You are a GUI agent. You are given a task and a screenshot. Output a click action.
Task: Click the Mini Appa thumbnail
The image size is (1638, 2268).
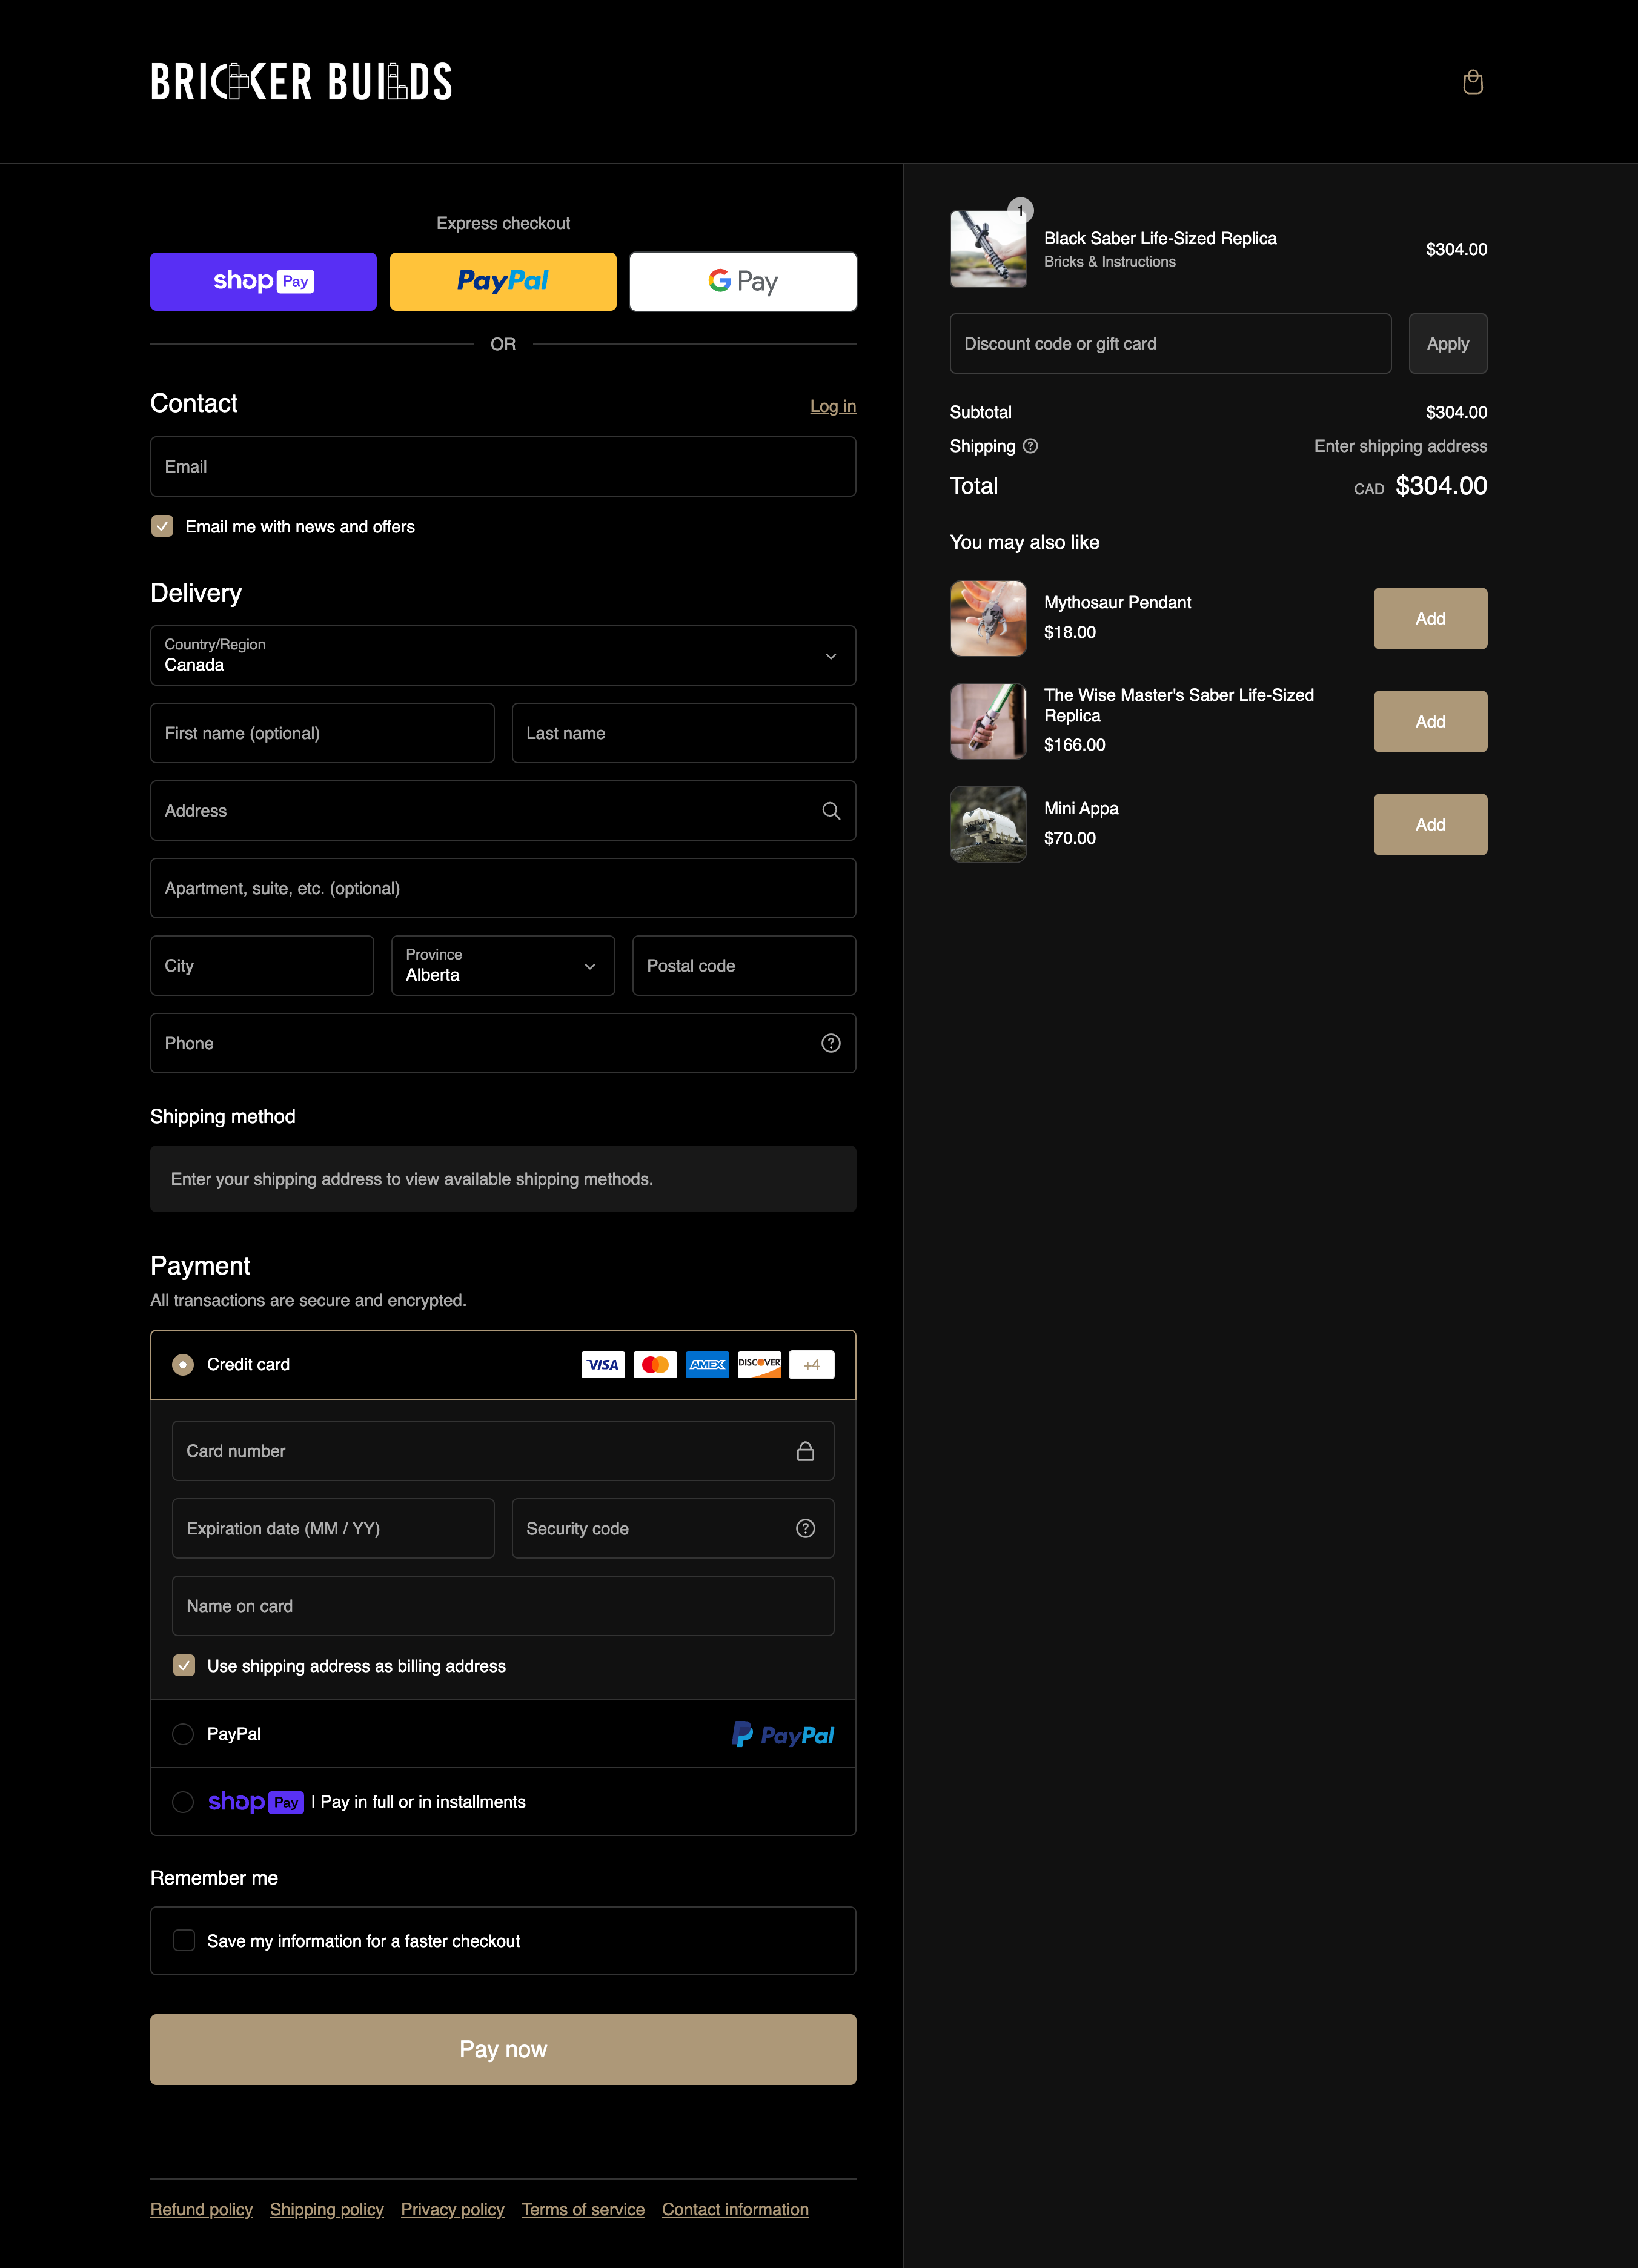coord(988,825)
